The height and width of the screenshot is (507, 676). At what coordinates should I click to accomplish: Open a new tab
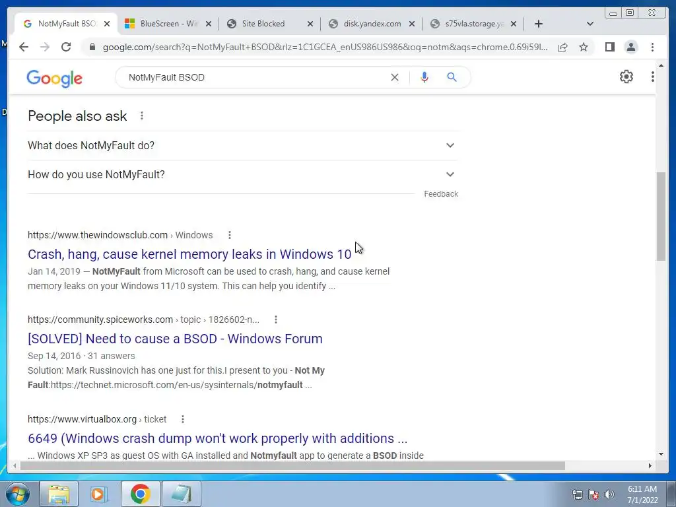pos(539,24)
